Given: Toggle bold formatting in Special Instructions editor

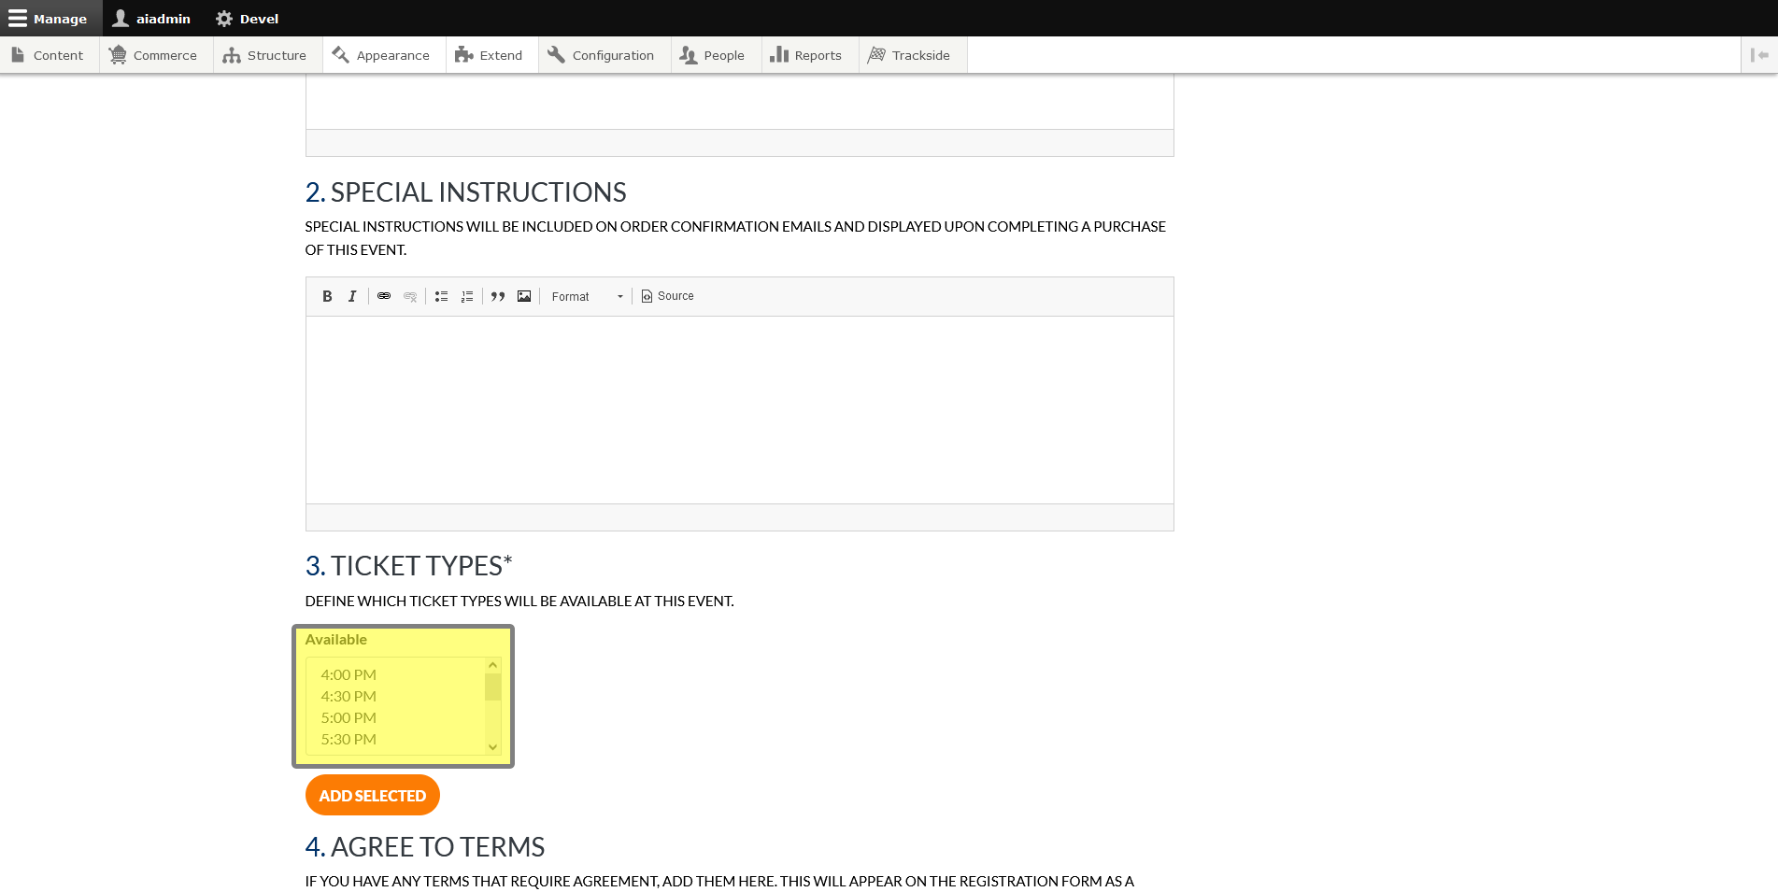Looking at the screenshot, I should click(327, 296).
